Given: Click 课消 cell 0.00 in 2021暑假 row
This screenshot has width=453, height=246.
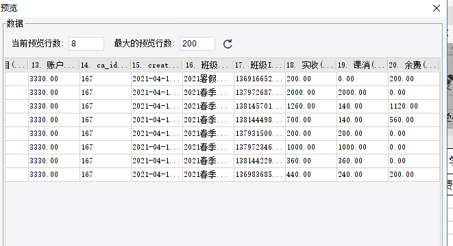Looking at the screenshot, I should [363, 79].
